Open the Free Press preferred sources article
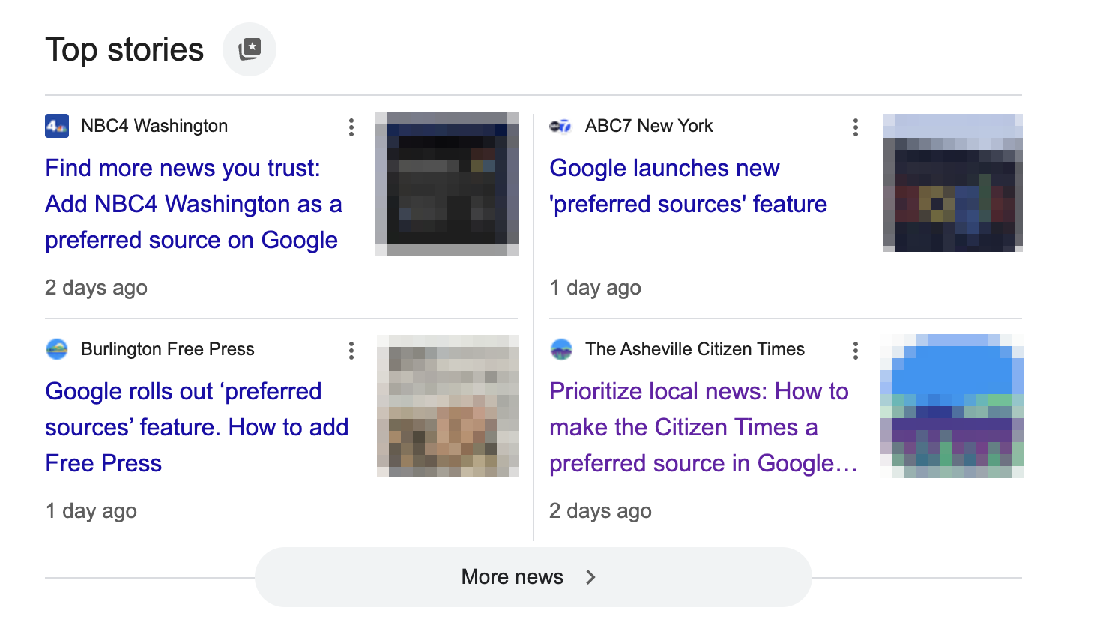Screen dimensions: 1094x643 [x=197, y=427]
